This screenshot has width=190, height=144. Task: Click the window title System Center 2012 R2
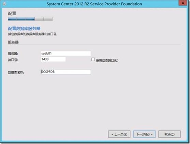[x=94, y=4]
